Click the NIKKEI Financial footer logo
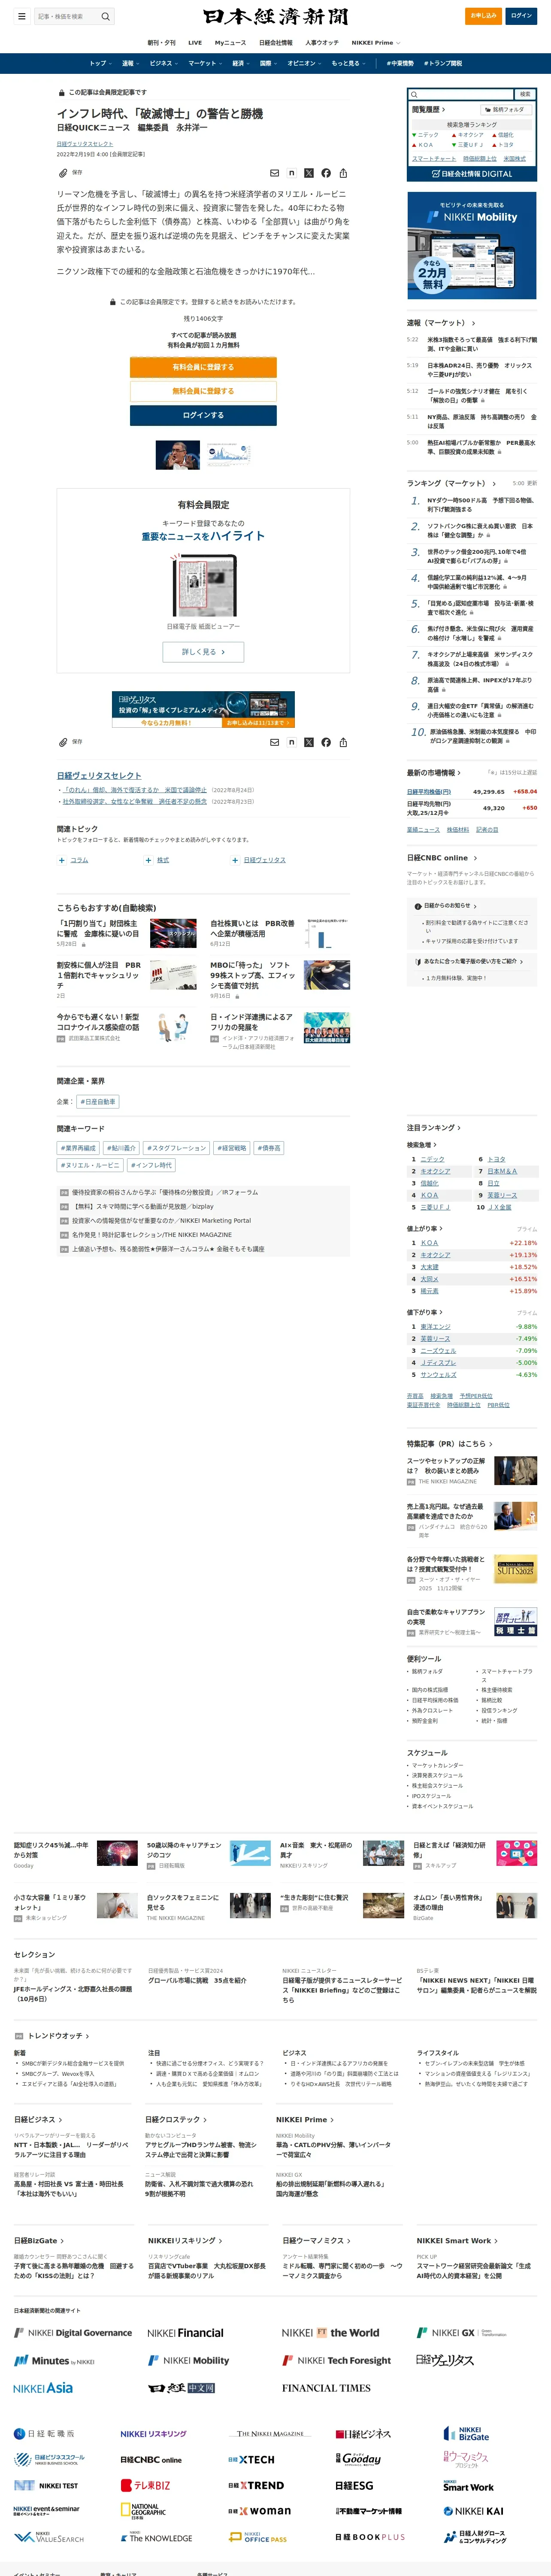Viewport: 551px width, 2576px height. tap(186, 2332)
